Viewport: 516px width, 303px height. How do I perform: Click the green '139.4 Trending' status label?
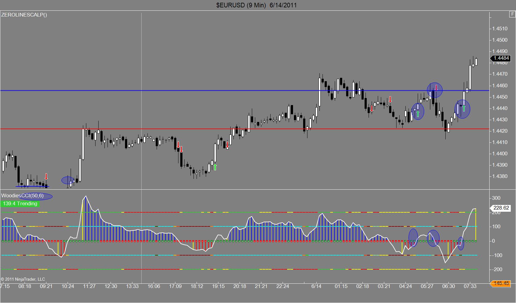(20, 203)
